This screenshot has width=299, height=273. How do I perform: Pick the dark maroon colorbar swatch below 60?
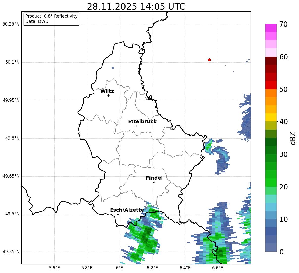(271, 61)
